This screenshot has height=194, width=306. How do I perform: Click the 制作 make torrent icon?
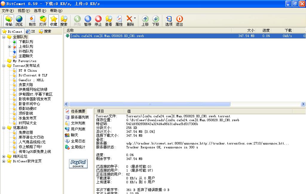click(32, 21)
